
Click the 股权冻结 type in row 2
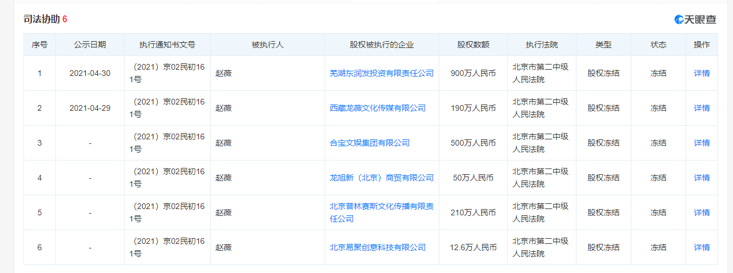pyautogui.click(x=603, y=108)
